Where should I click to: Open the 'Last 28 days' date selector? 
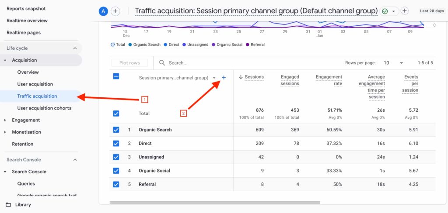[x=432, y=11]
